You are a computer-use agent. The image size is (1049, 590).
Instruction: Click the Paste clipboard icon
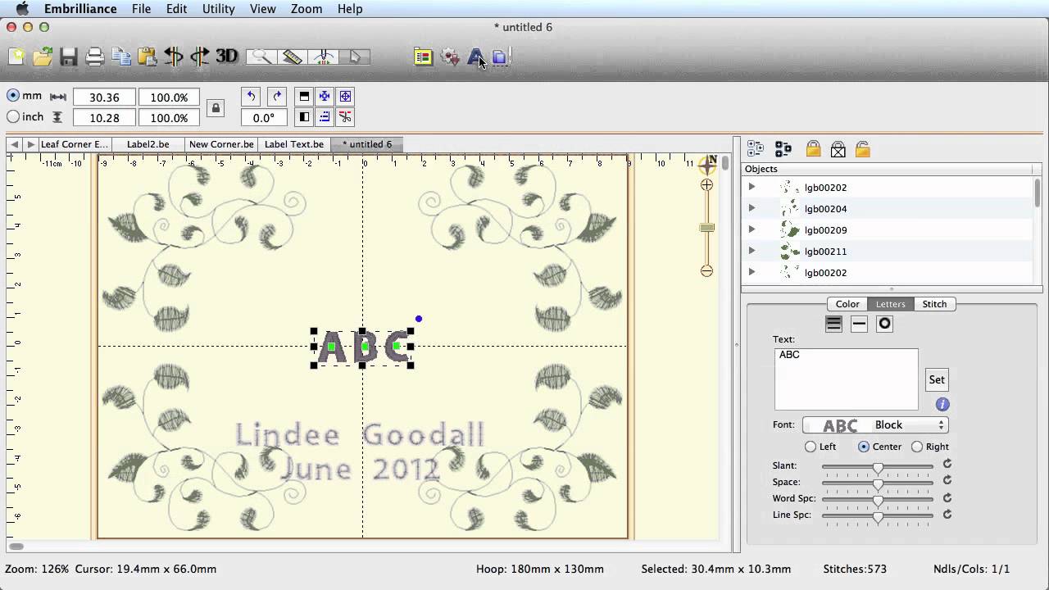(x=148, y=57)
